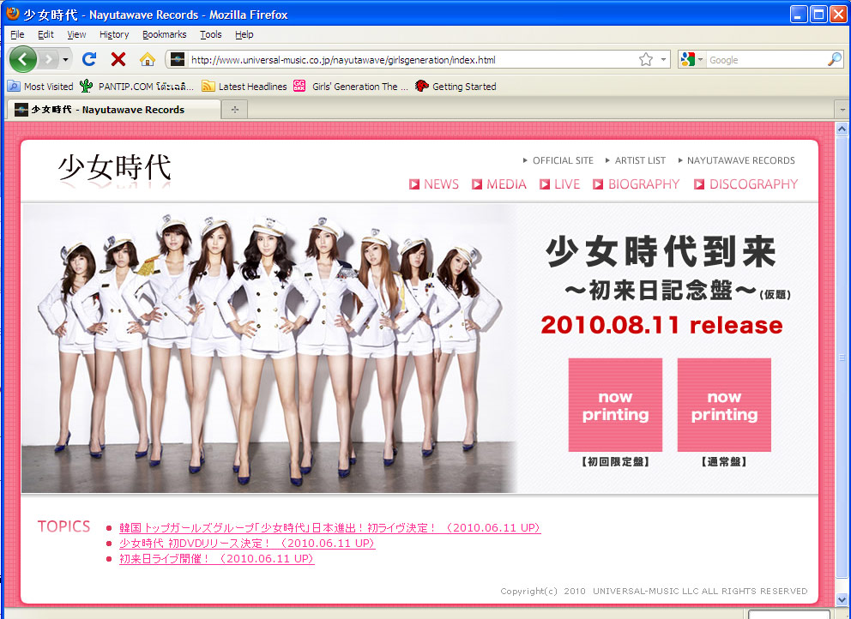Visit the NAYUTAWAVE RECORDS link
The image size is (851, 619).
tap(737, 160)
